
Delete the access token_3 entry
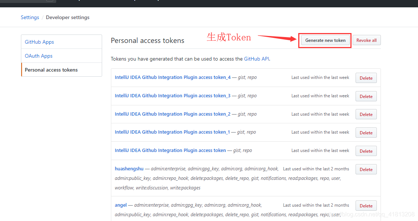(366, 96)
